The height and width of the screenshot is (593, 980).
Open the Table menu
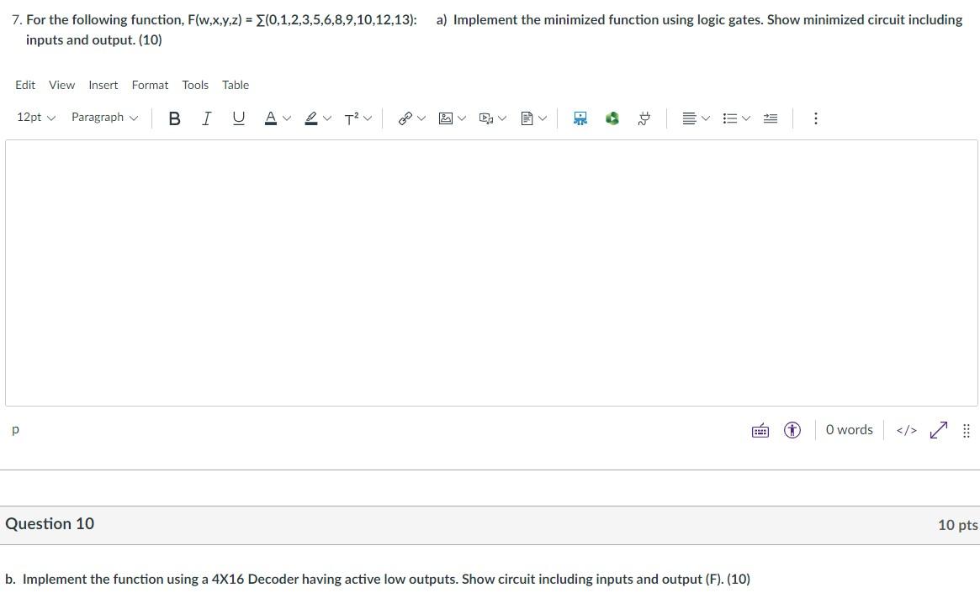pos(235,85)
